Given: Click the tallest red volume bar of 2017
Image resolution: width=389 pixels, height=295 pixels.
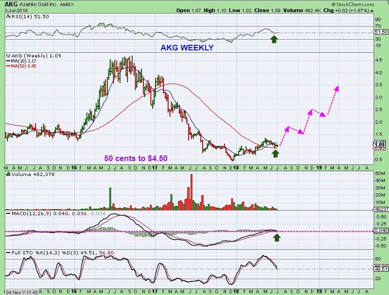Looking at the screenshot, I should (x=191, y=192).
